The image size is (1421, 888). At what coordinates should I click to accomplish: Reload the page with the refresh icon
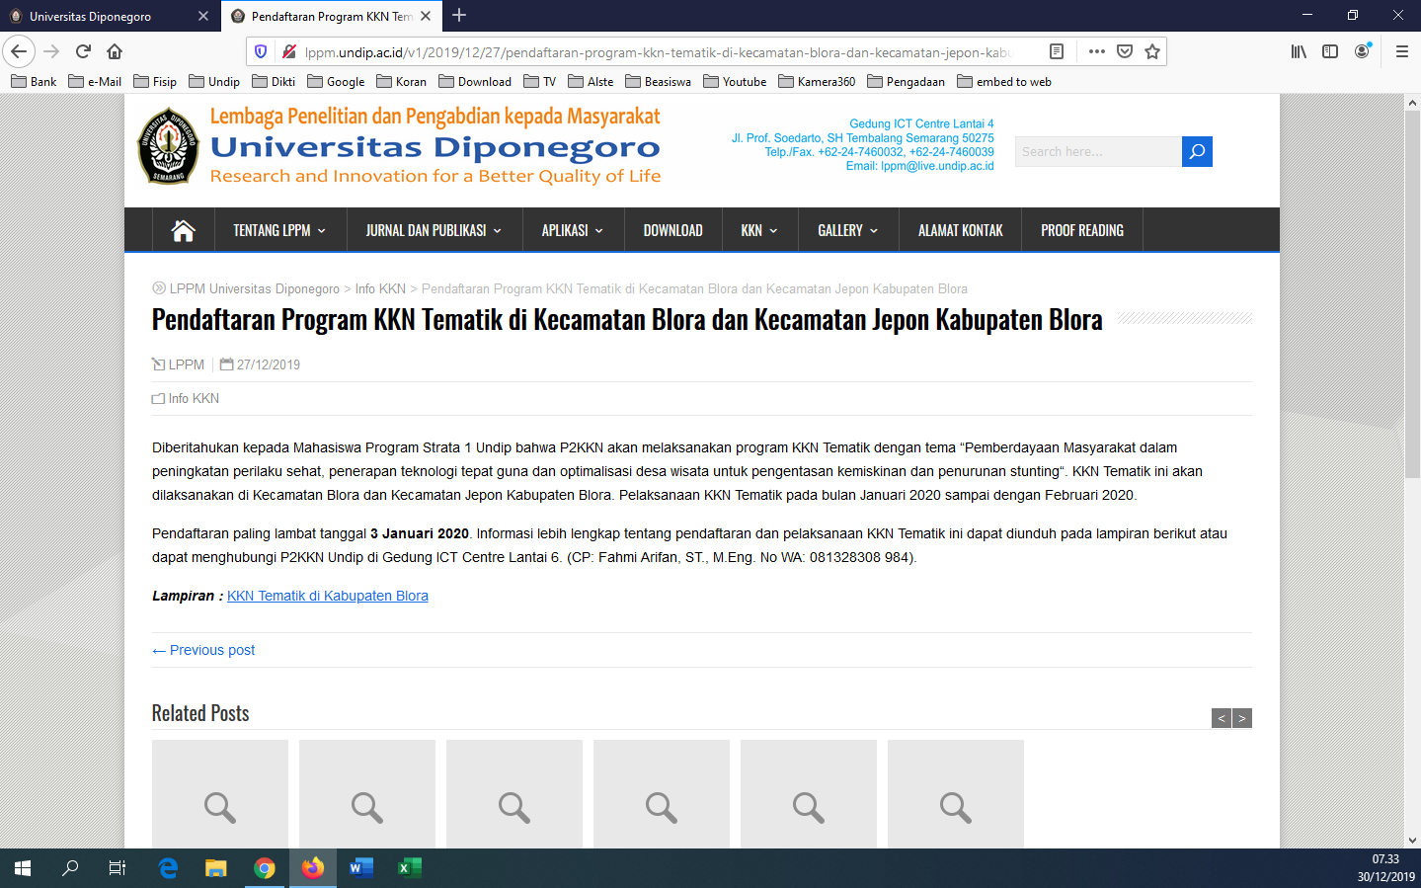pos(84,51)
